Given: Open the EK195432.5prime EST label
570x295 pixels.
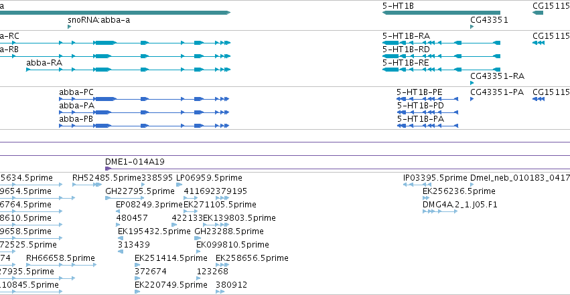Looking at the screenshot, I should pyautogui.click(x=154, y=231).
